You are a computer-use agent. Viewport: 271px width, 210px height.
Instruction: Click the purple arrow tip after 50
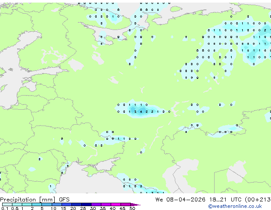(135, 204)
